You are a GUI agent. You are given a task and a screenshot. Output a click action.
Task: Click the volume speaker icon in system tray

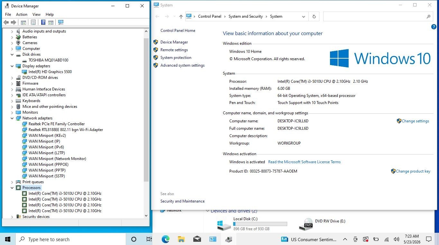pyautogui.click(x=397, y=239)
